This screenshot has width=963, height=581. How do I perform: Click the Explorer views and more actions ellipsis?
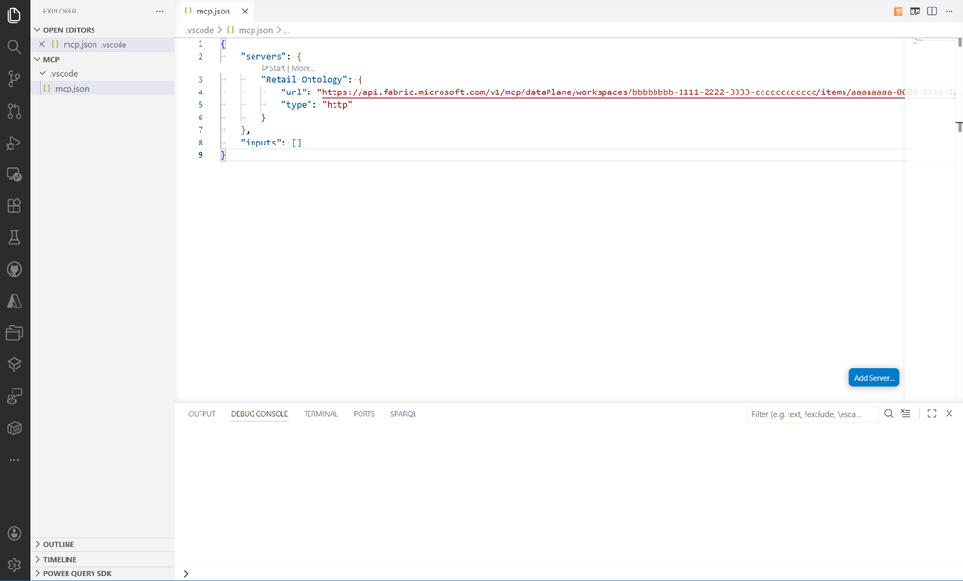160,11
